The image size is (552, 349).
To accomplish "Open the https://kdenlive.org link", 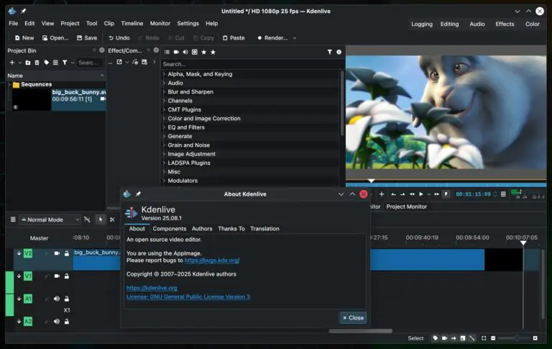I will pos(152,288).
